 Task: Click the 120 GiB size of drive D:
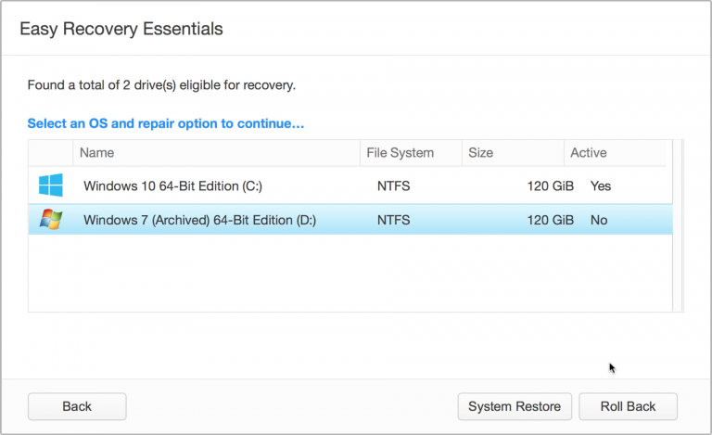tap(550, 221)
